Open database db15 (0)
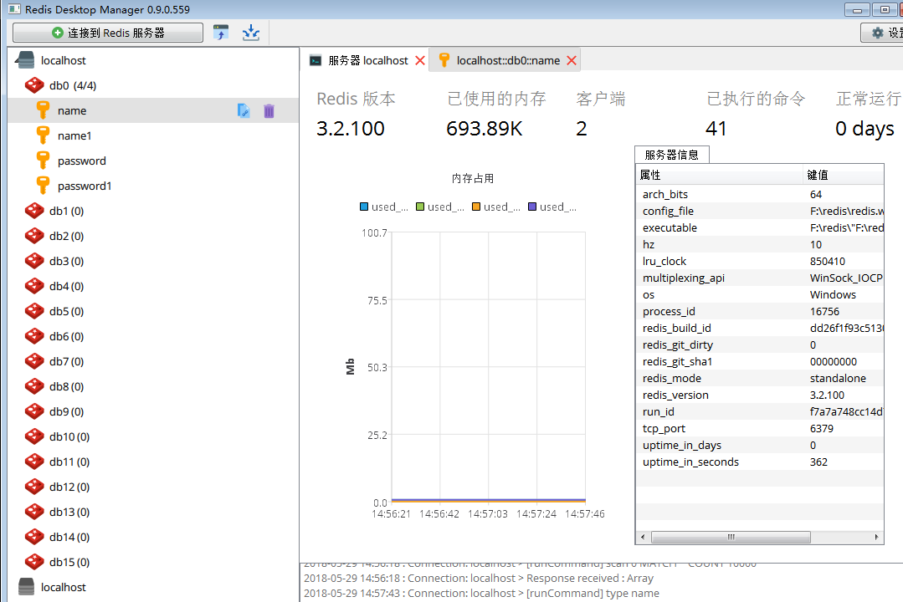This screenshot has height=602, width=903. click(x=69, y=563)
